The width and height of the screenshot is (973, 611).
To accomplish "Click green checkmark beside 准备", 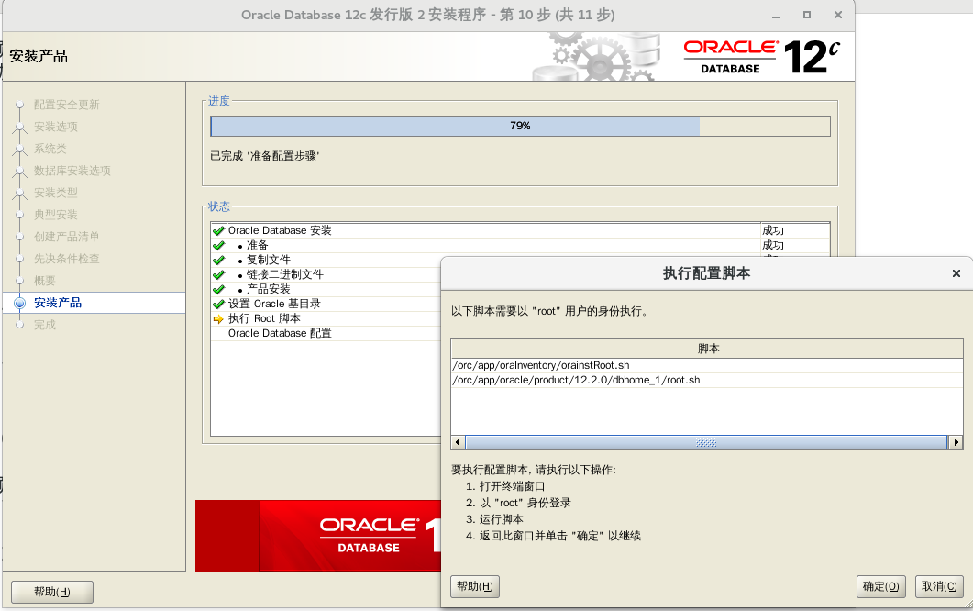I will [218, 245].
